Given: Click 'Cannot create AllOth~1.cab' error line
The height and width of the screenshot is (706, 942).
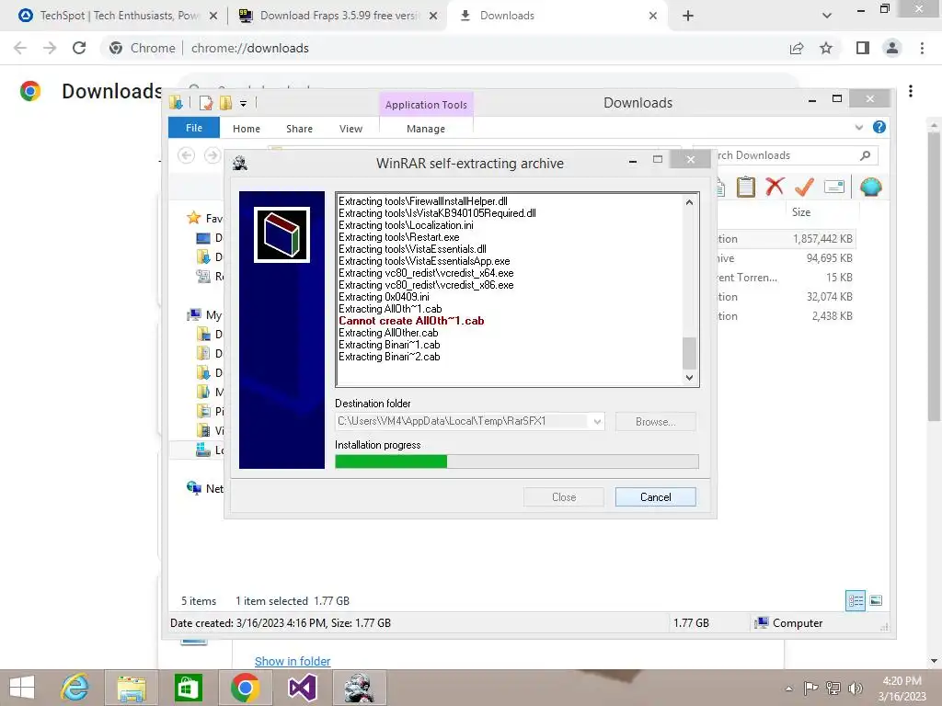Looking at the screenshot, I should point(411,321).
